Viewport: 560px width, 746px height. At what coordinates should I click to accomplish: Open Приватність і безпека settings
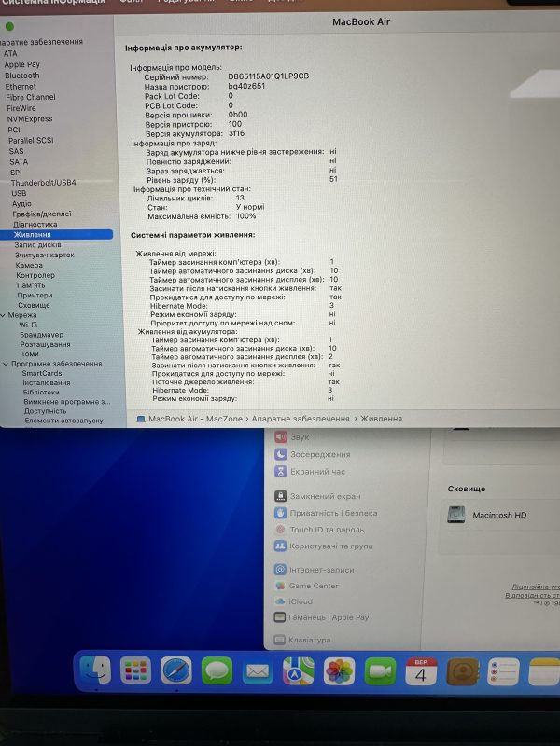[x=326, y=513]
